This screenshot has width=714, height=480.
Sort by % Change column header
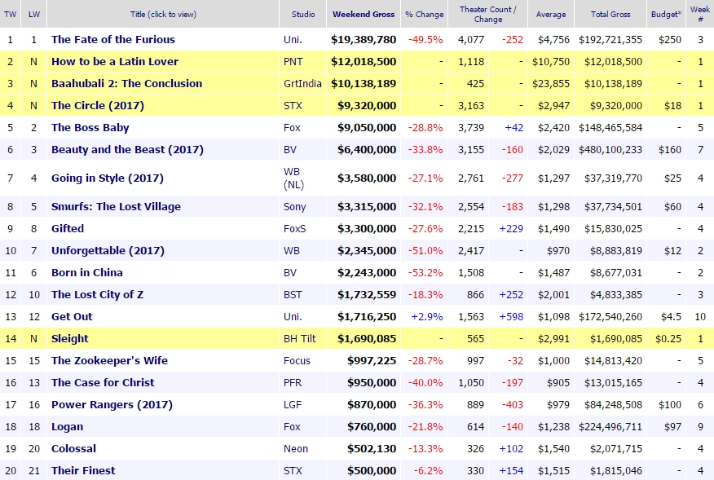(x=425, y=14)
